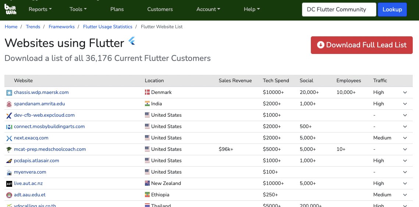Click the next.exacq.com favicon
The width and height of the screenshot is (419, 207).
pyautogui.click(x=9, y=138)
